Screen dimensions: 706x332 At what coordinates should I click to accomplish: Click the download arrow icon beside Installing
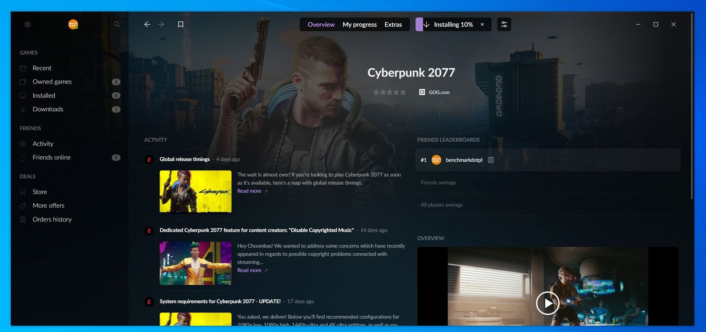(427, 24)
